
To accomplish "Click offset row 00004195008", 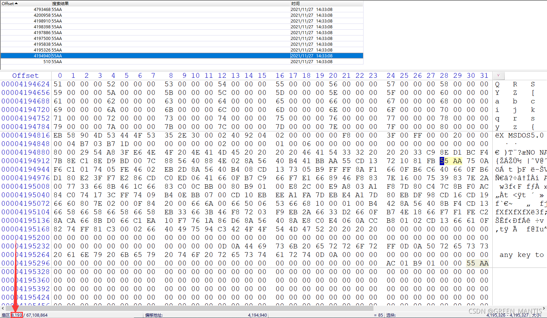I will tap(26, 186).
